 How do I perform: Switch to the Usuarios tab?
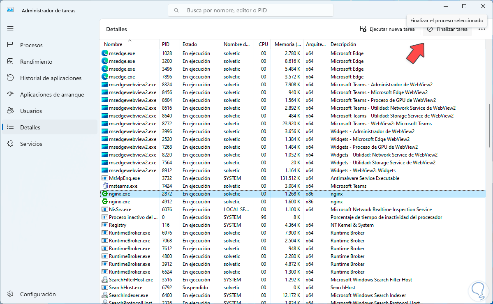click(50, 111)
